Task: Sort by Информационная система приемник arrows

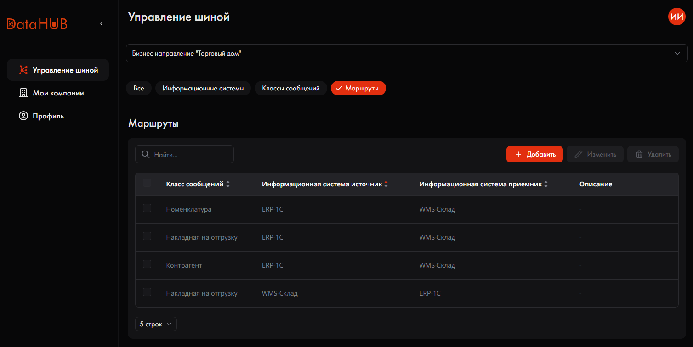Action: (546, 184)
